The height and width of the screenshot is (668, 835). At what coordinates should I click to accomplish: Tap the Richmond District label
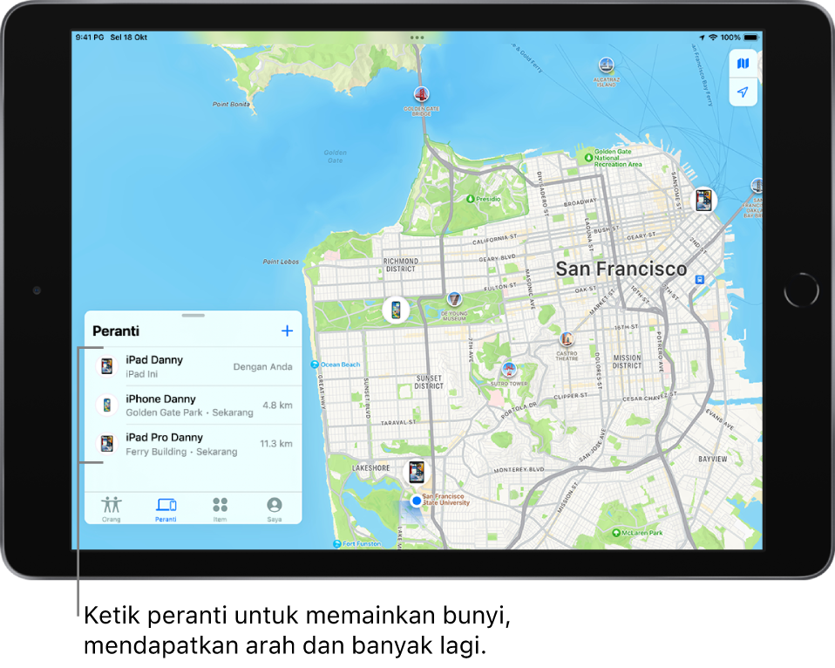401,265
